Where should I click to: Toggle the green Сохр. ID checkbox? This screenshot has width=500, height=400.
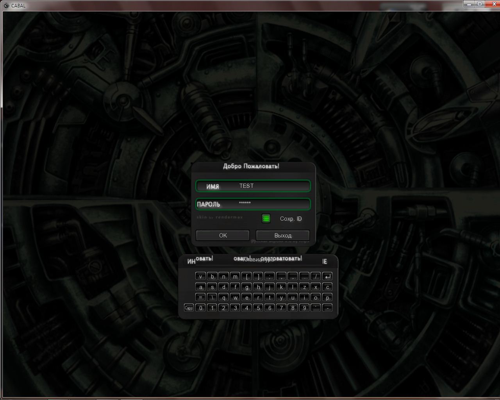click(266, 219)
